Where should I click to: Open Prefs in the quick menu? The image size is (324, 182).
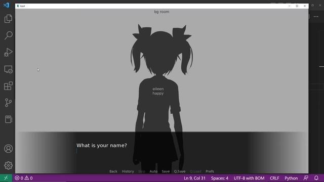click(210, 171)
